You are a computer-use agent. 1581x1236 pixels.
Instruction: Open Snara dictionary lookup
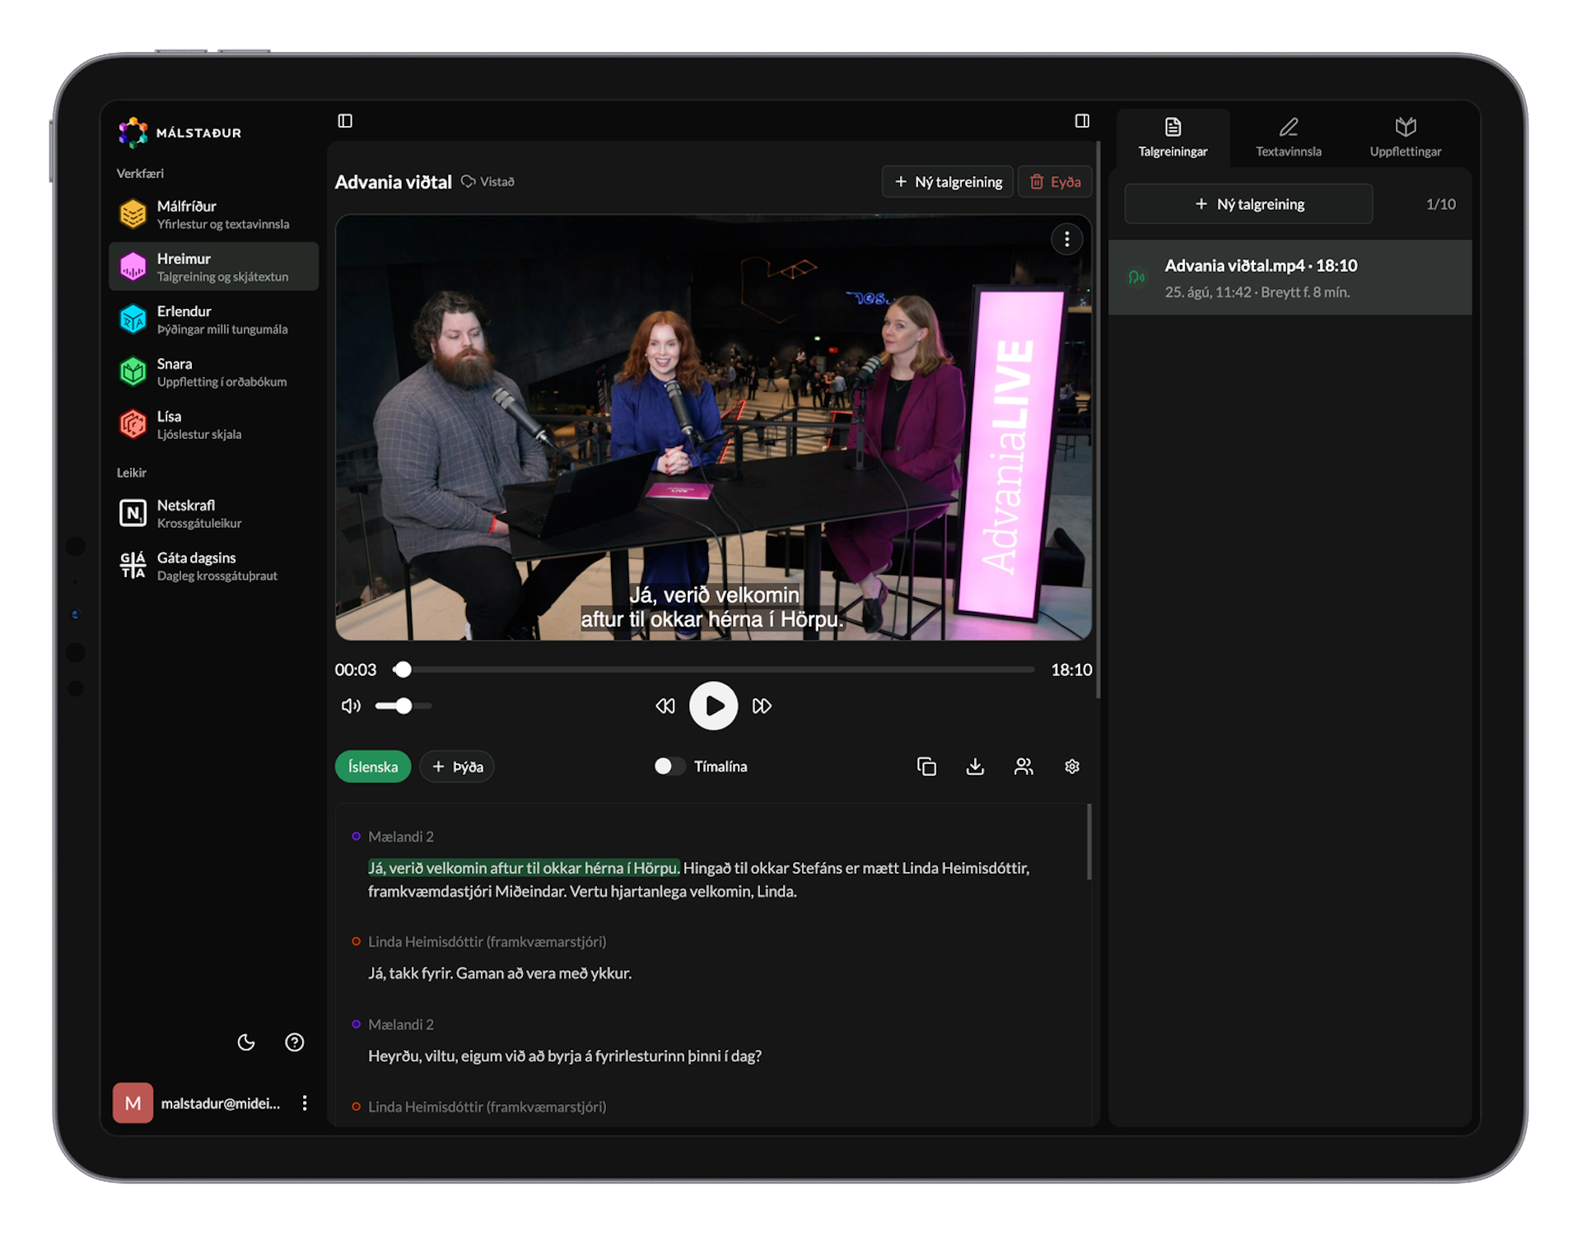[x=213, y=372]
